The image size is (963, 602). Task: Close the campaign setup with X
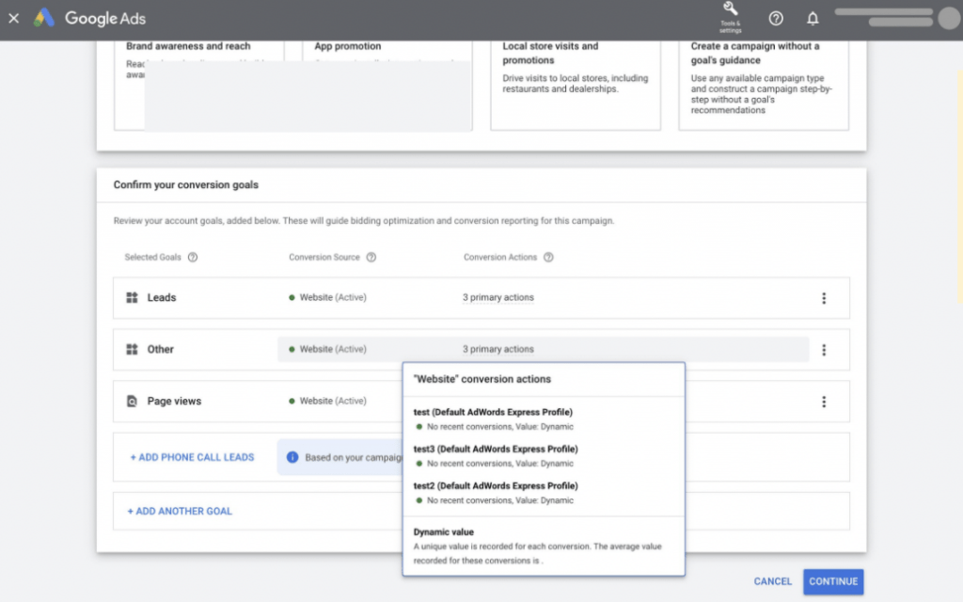pyautogui.click(x=13, y=19)
